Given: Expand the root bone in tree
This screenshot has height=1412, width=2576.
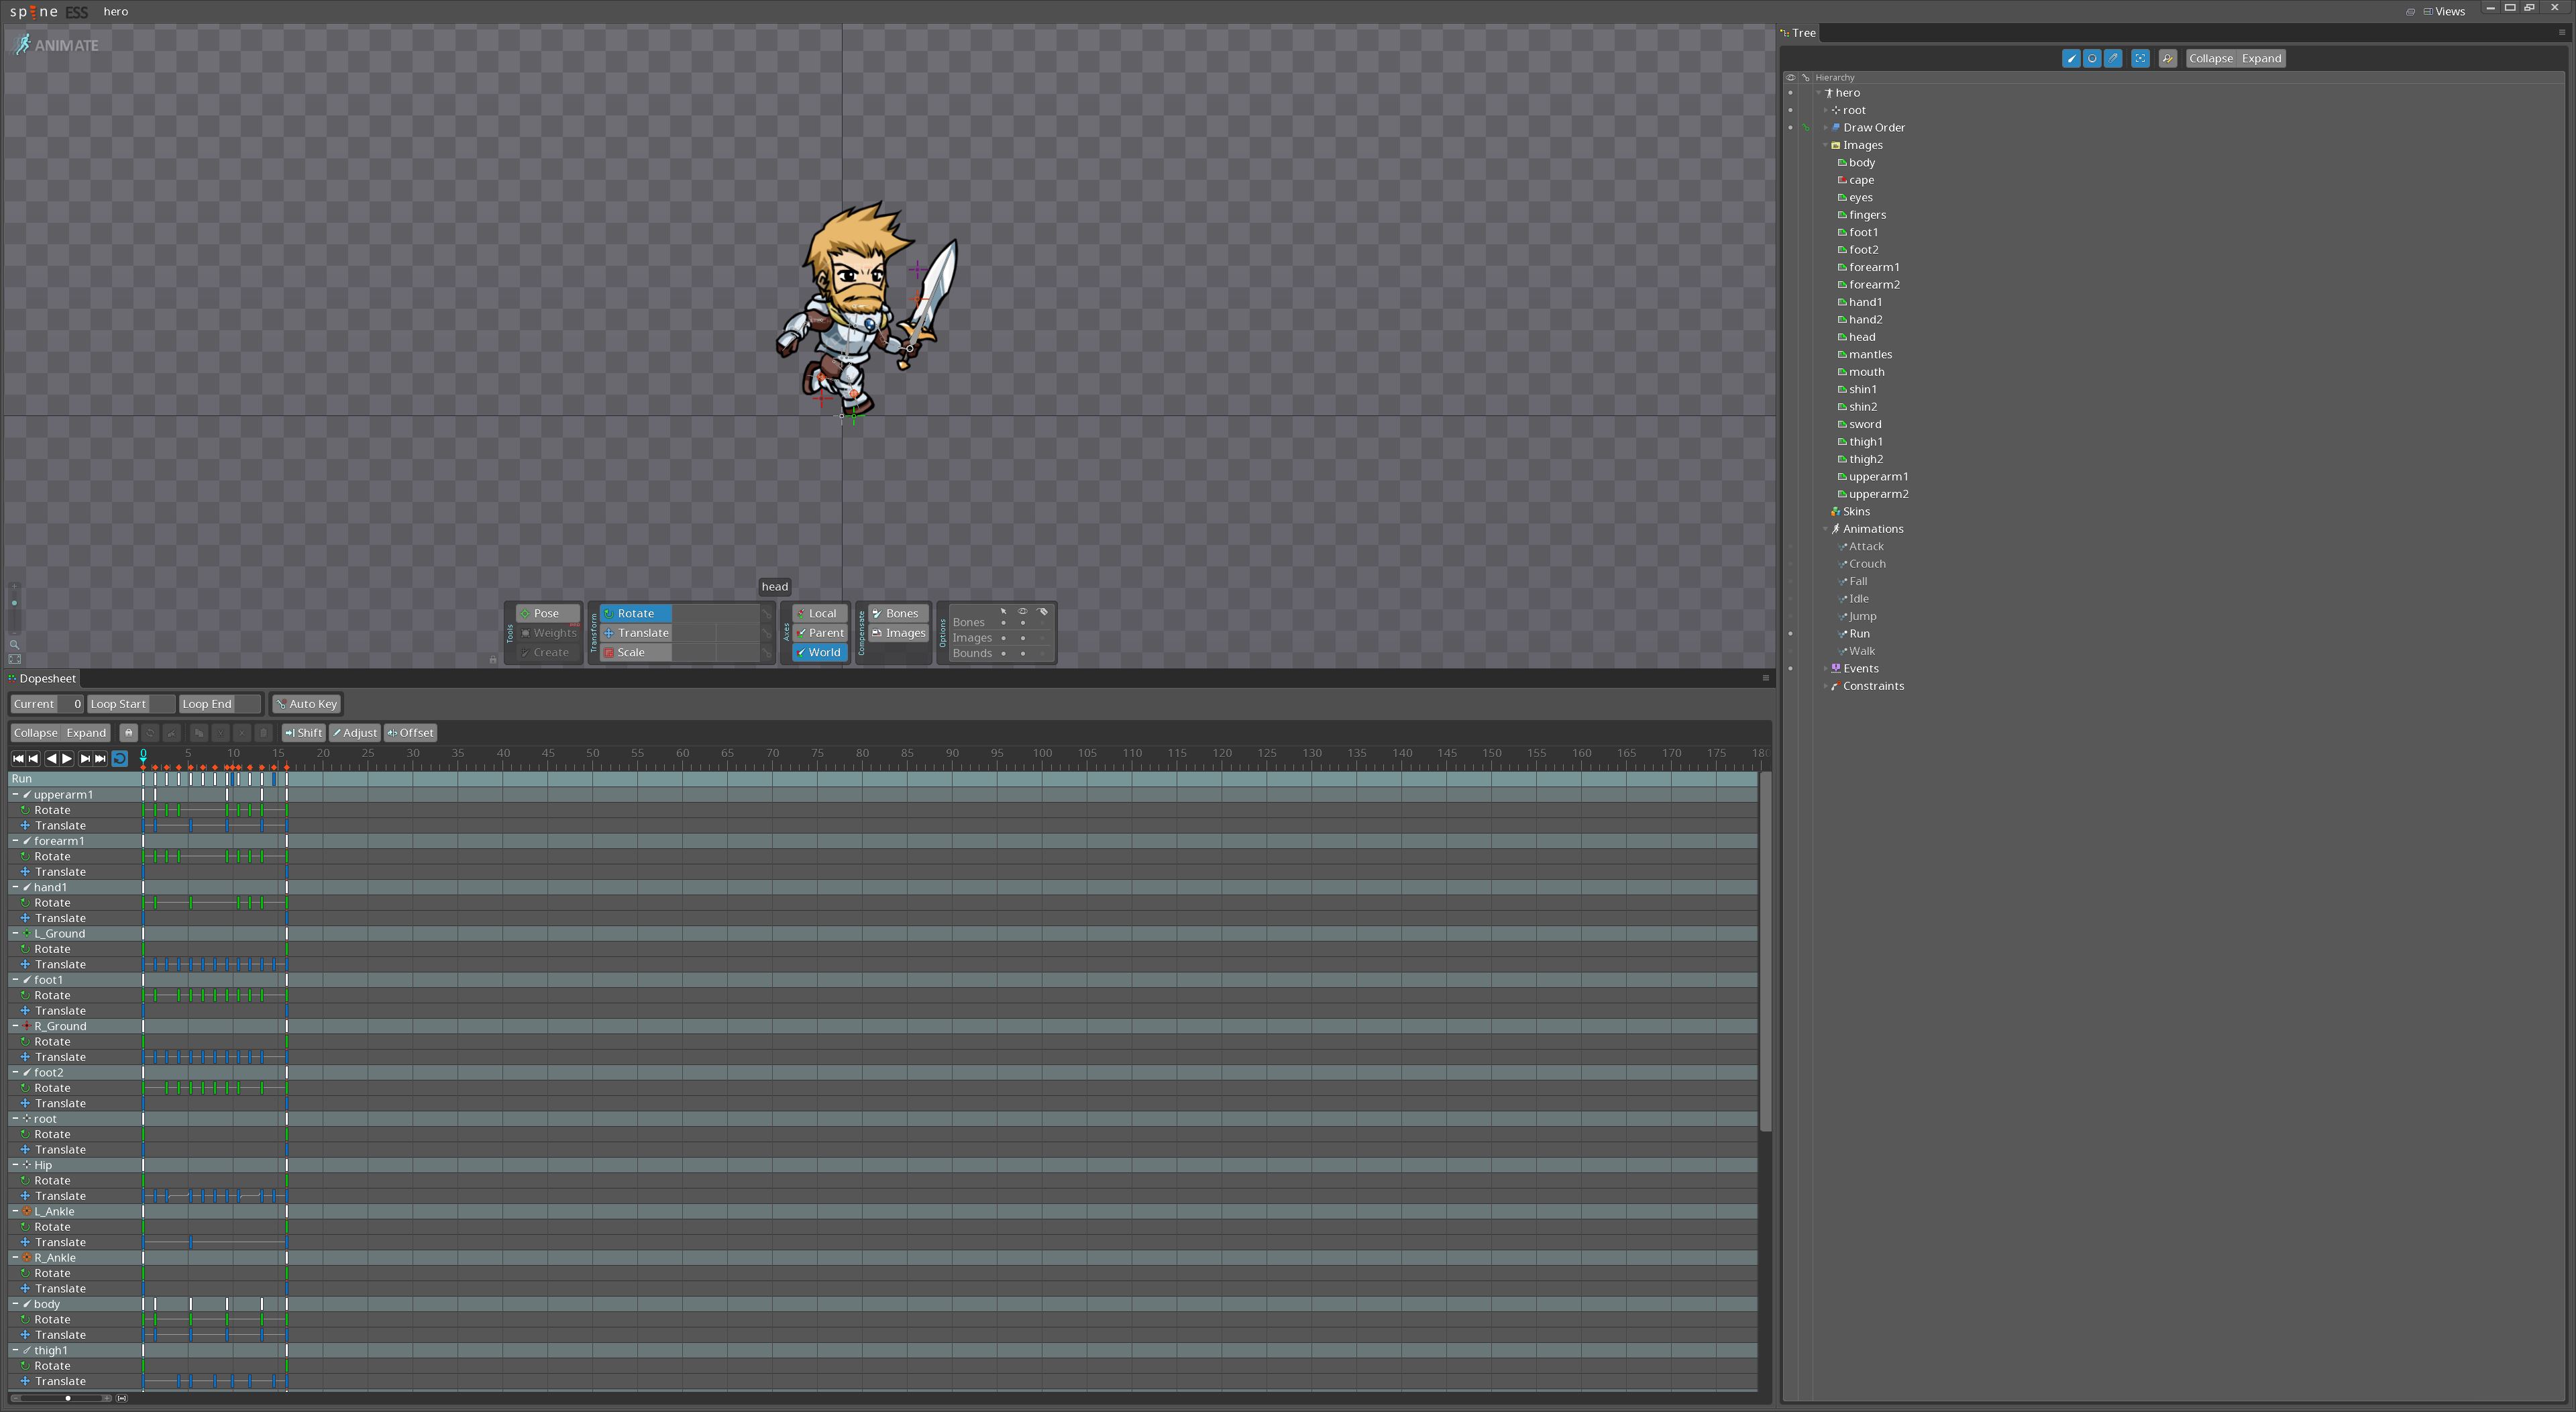Looking at the screenshot, I should 1825,110.
